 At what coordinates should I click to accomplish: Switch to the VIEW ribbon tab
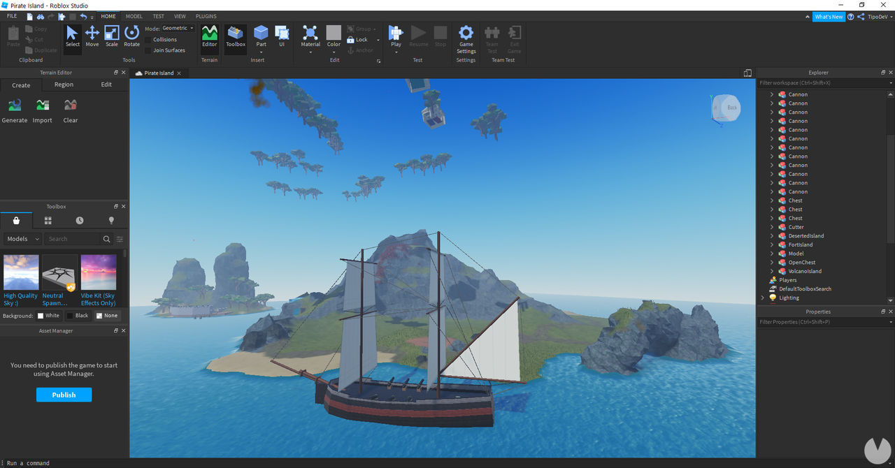coord(180,16)
